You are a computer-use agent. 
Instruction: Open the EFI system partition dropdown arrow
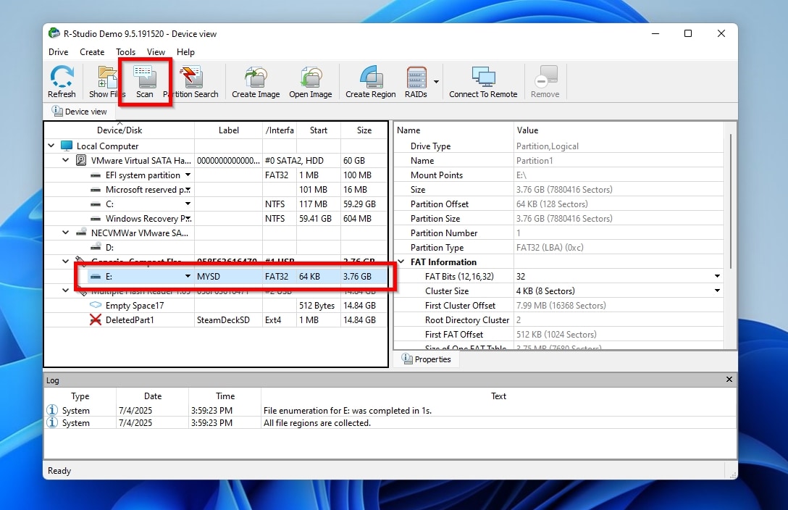point(188,175)
